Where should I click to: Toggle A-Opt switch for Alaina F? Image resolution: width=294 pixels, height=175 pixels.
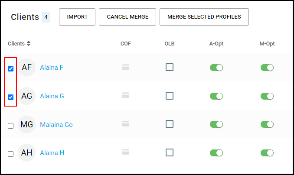[x=216, y=68]
